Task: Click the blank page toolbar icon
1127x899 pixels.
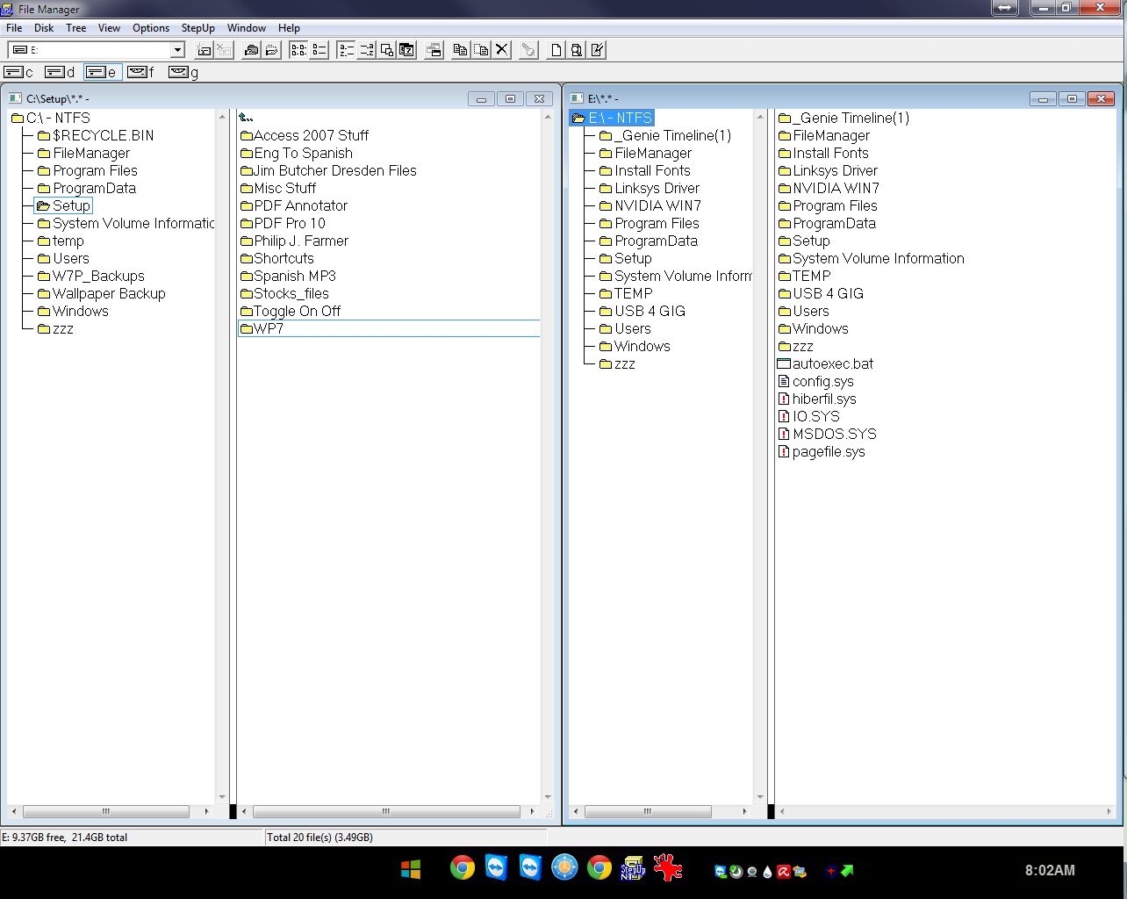Action: 556,50
